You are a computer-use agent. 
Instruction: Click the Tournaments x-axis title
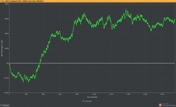coord(92,97)
